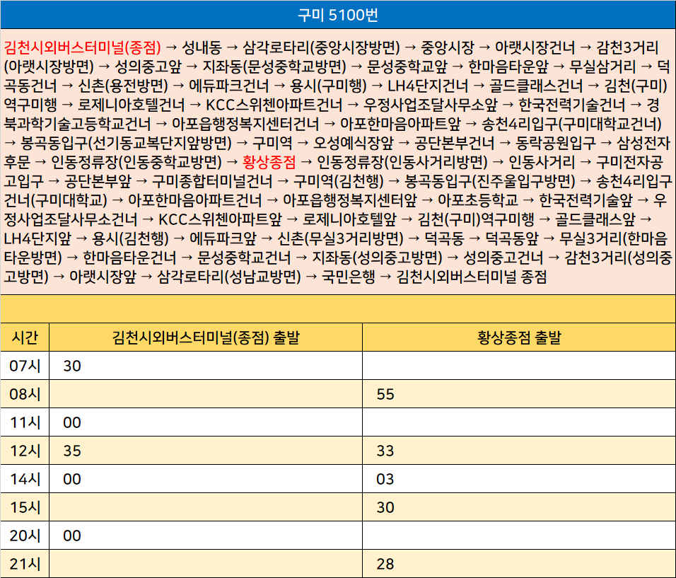The width and height of the screenshot is (676, 578).
Task: Click the '구미종합터미널건너' stop name
Action: [212, 182]
